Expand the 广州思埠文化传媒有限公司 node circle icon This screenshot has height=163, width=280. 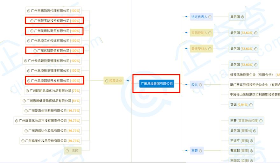click(29, 41)
